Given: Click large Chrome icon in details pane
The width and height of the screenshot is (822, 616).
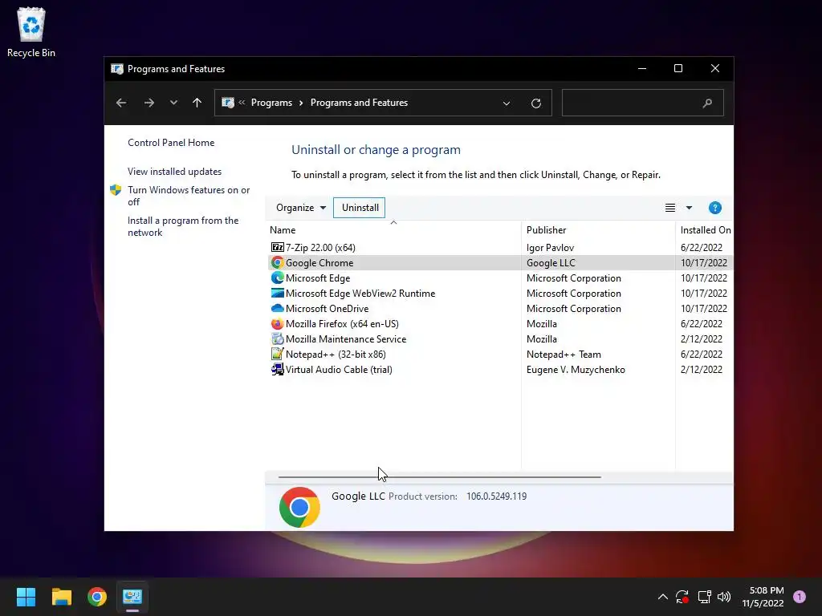Looking at the screenshot, I should [299, 507].
